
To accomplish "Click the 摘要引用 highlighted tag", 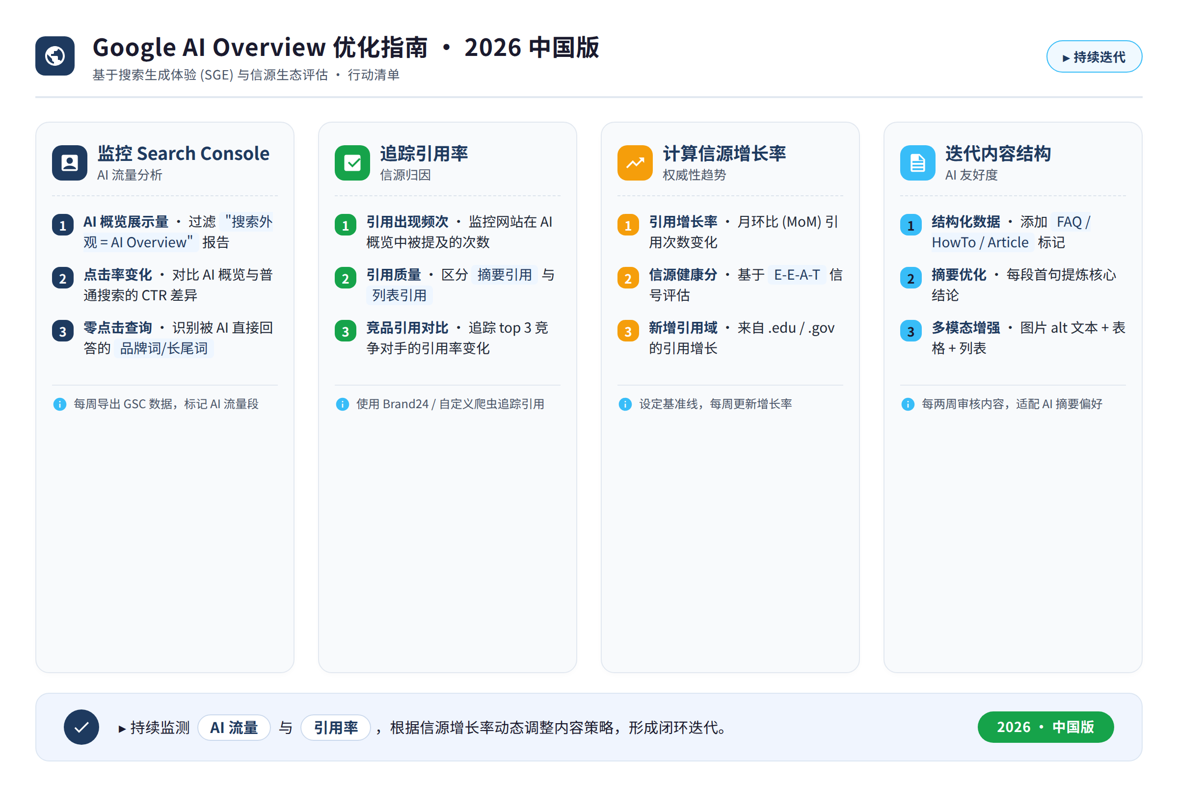I will [505, 275].
